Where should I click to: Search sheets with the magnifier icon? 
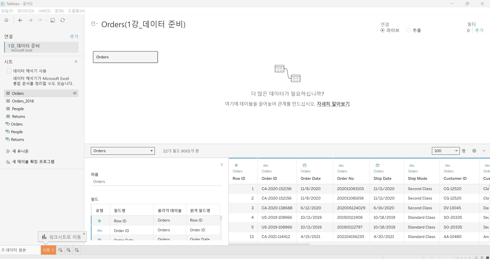(x=76, y=62)
